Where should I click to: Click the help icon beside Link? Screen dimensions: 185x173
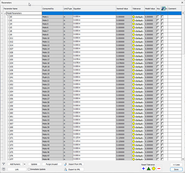coord(4,169)
